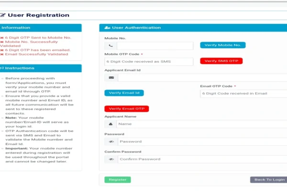Viewport: 287px width, 191px height.
Task: Focus the Applicant Name input field
Action: click(201, 124)
